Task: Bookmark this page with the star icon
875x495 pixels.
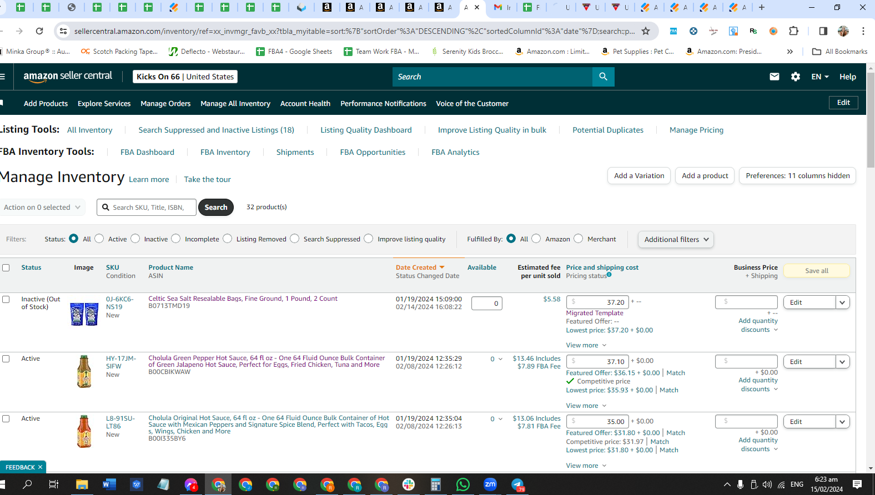Action: coord(646,31)
